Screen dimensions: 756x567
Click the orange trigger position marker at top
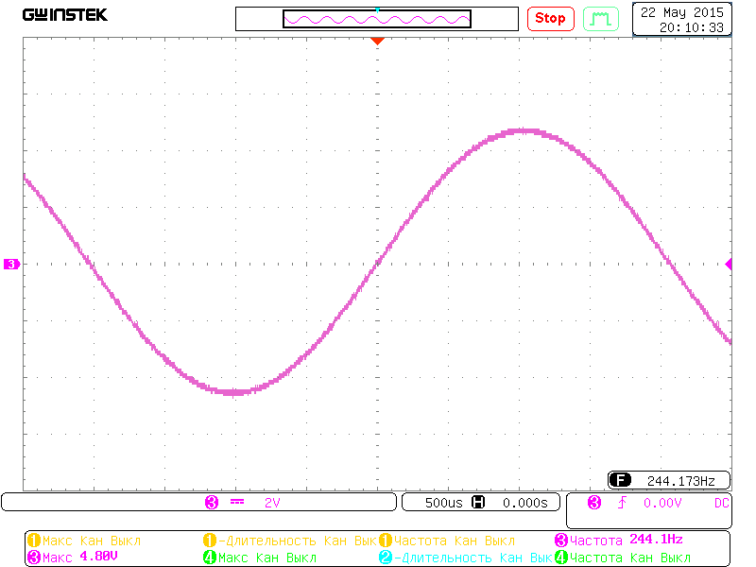coord(377,41)
